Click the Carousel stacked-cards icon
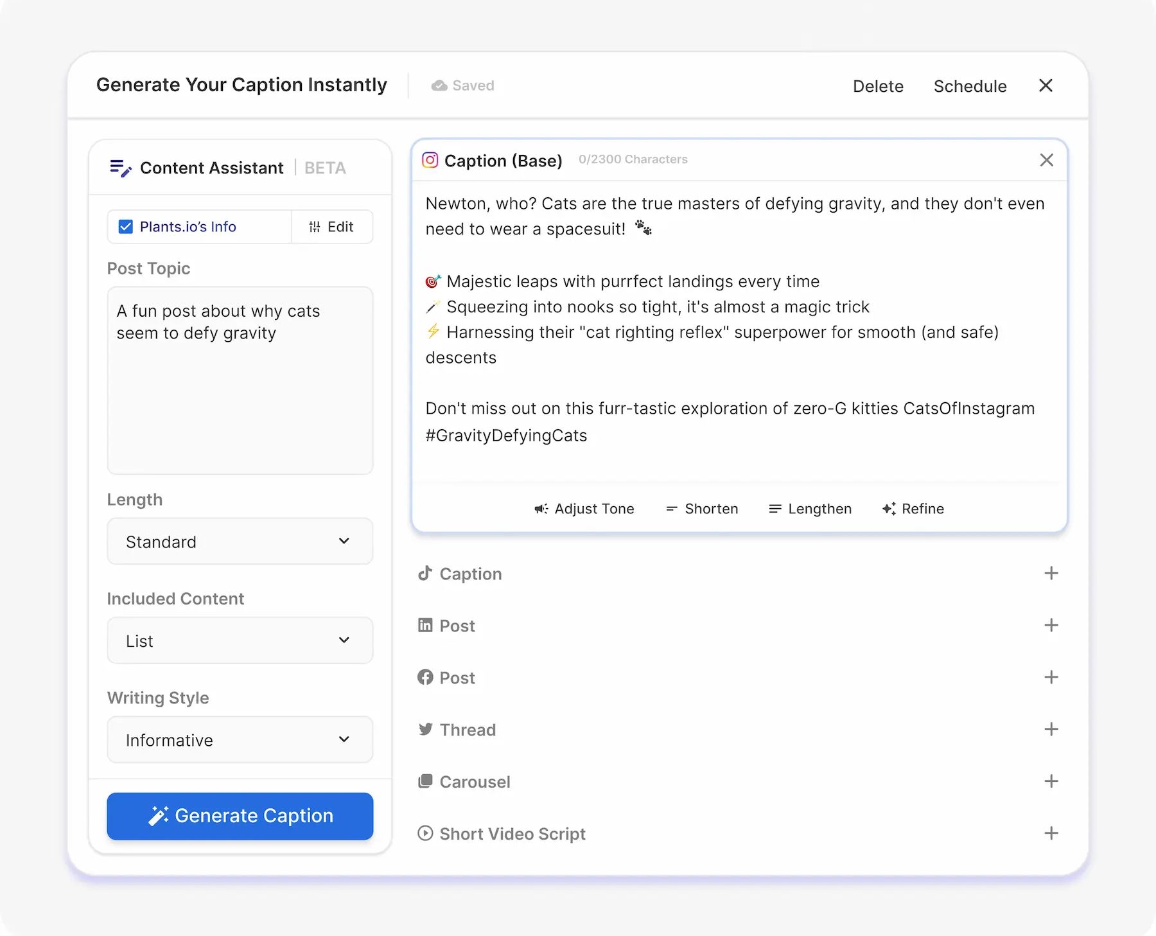 coord(425,781)
